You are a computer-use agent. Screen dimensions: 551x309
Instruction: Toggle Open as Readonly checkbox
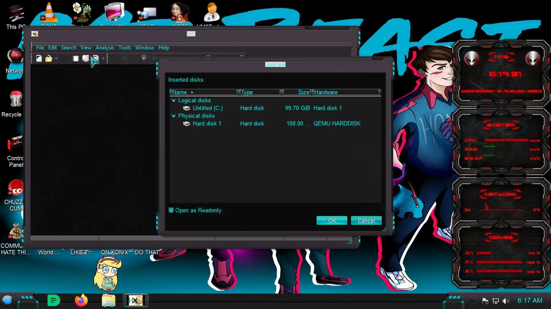pos(171,210)
